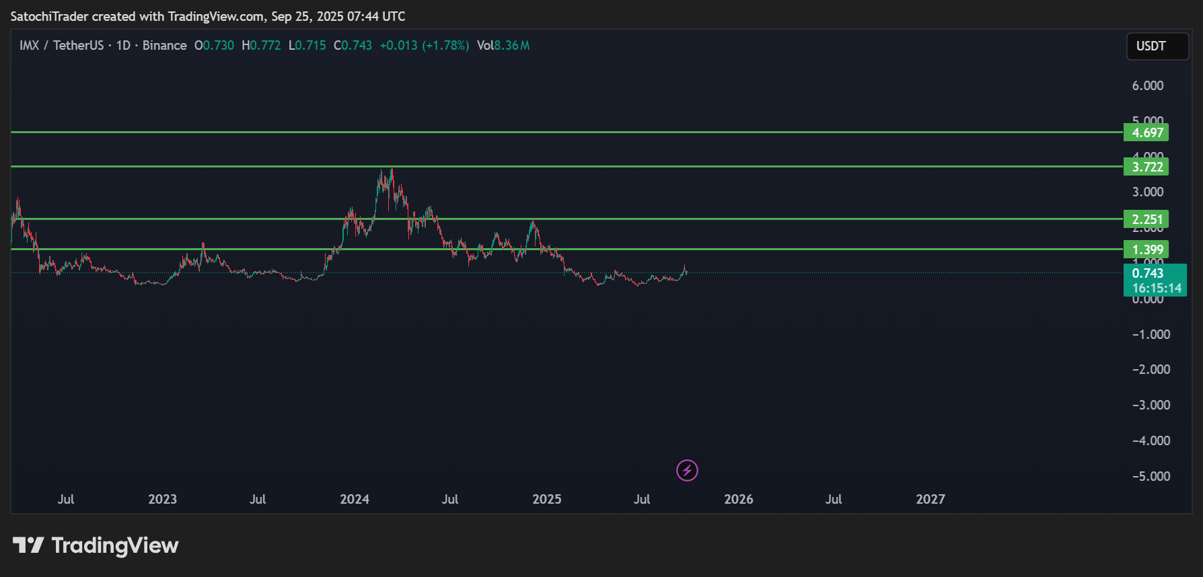Click the 2026 label on the time axis
This screenshot has height=577, width=1203.
(x=738, y=499)
